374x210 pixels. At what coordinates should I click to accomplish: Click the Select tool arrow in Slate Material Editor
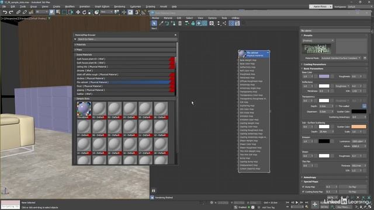point(154,23)
